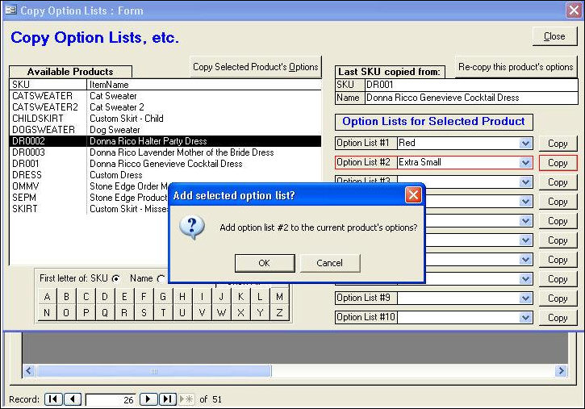Copy Option List #10

point(558,318)
